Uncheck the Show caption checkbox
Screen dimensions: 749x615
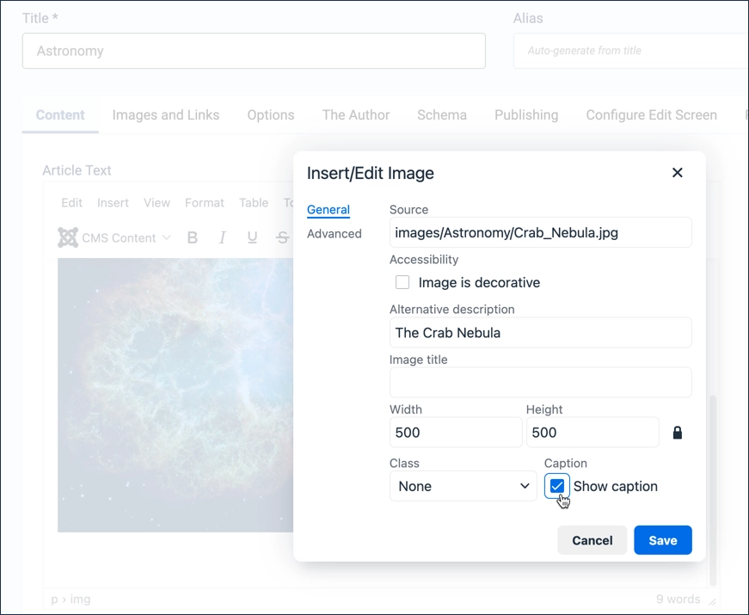[x=557, y=486]
